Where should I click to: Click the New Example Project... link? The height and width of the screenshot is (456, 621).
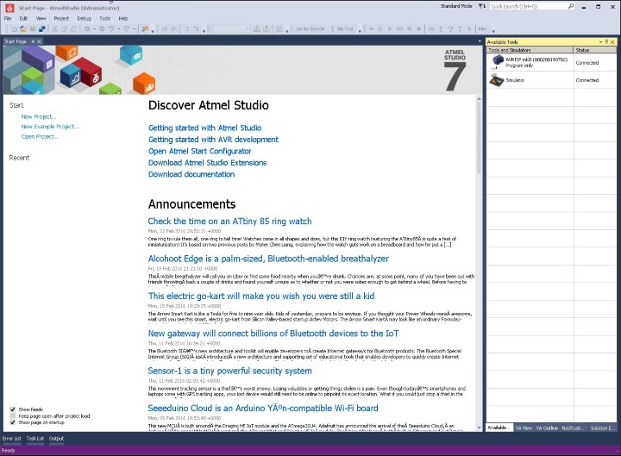pyautogui.click(x=50, y=127)
